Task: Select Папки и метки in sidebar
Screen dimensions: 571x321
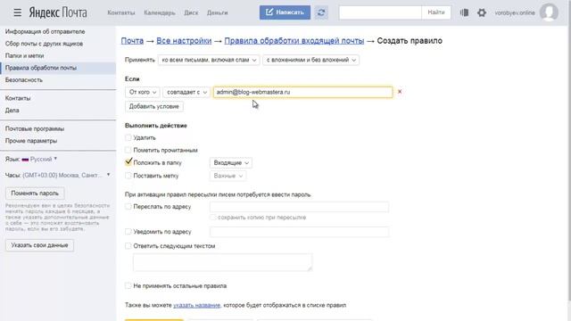Action: (x=24, y=55)
